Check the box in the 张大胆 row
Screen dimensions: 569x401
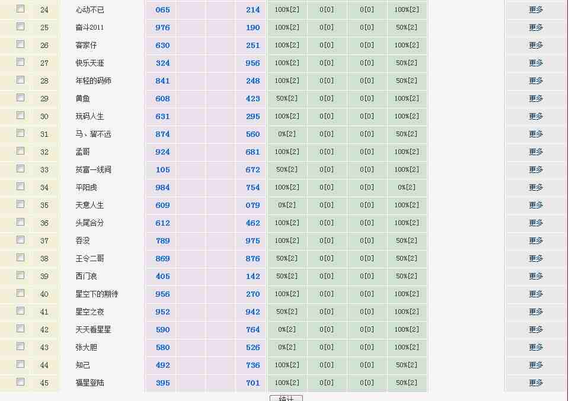21,347
